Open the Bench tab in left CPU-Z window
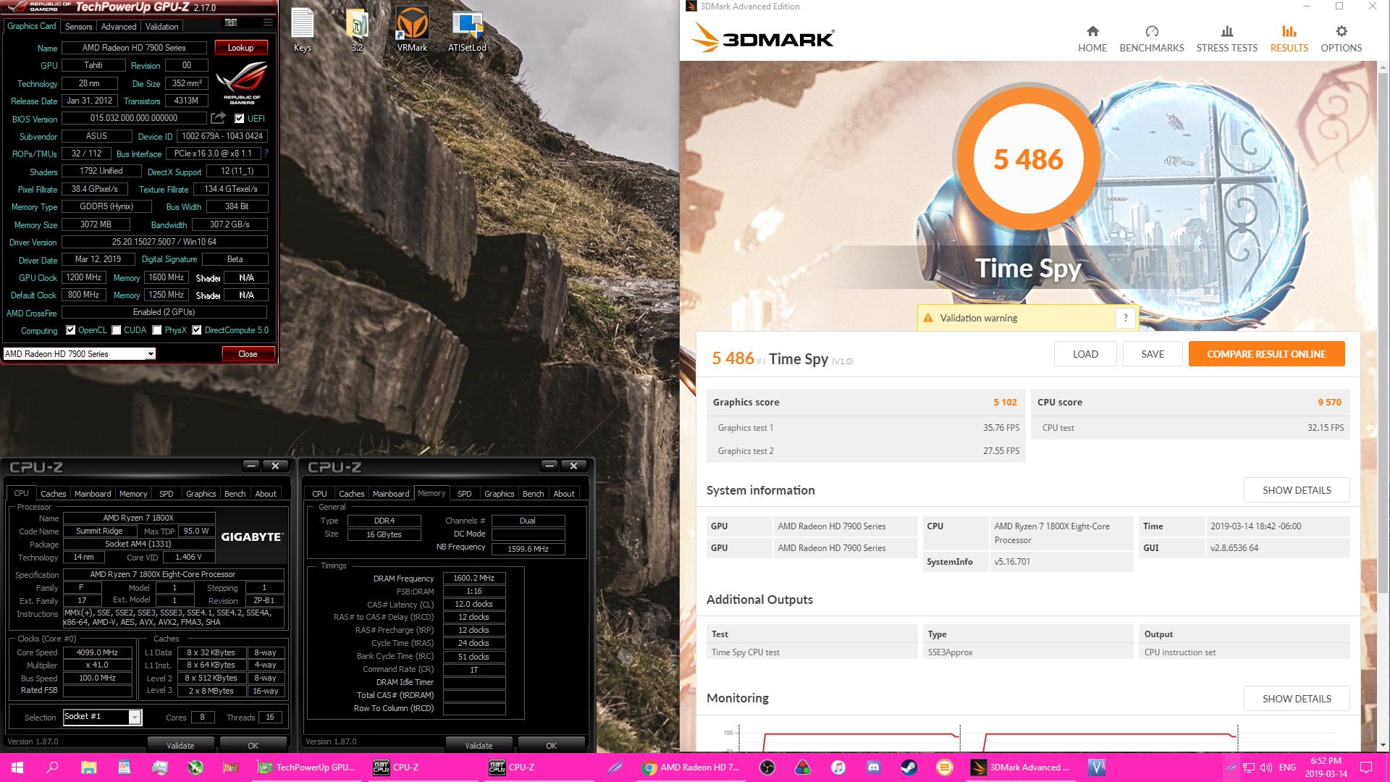Image resolution: width=1390 pixels, height=782 pixels. [235, 494]
